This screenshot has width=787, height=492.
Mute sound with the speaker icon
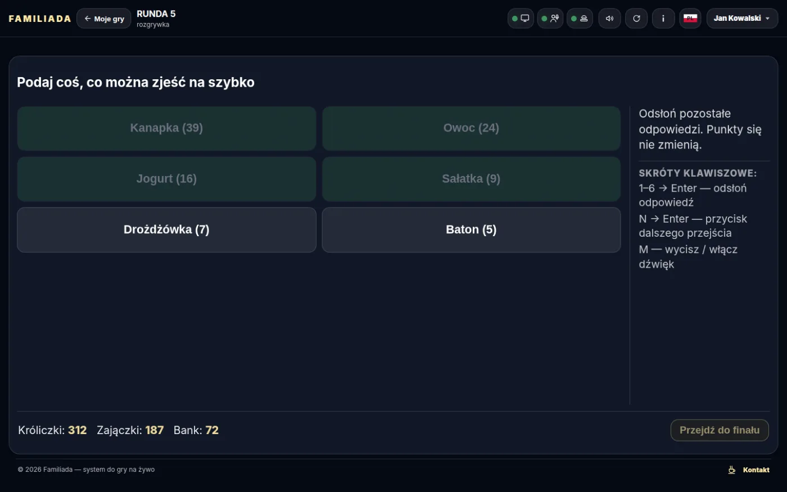pyautogui.click(x=609, y=19)
